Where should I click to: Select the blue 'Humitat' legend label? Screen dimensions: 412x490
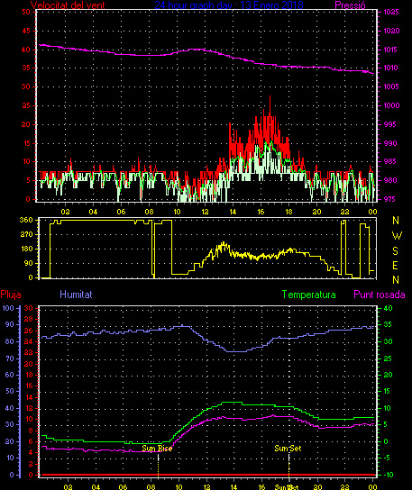coord(76,295)
